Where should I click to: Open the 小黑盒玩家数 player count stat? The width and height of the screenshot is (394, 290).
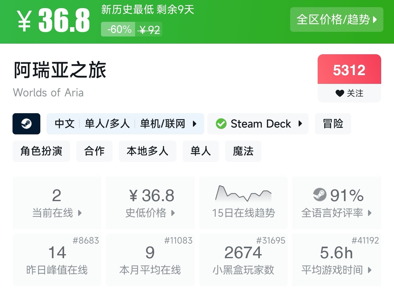click(243, 260)
